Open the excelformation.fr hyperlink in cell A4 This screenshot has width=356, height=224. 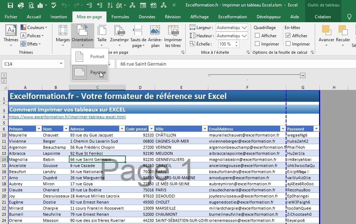[67, 117]
